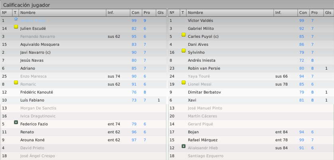Select Frédéric Kanouté player row
This screenshot has width=334, height=160.
tap(83, 92)
